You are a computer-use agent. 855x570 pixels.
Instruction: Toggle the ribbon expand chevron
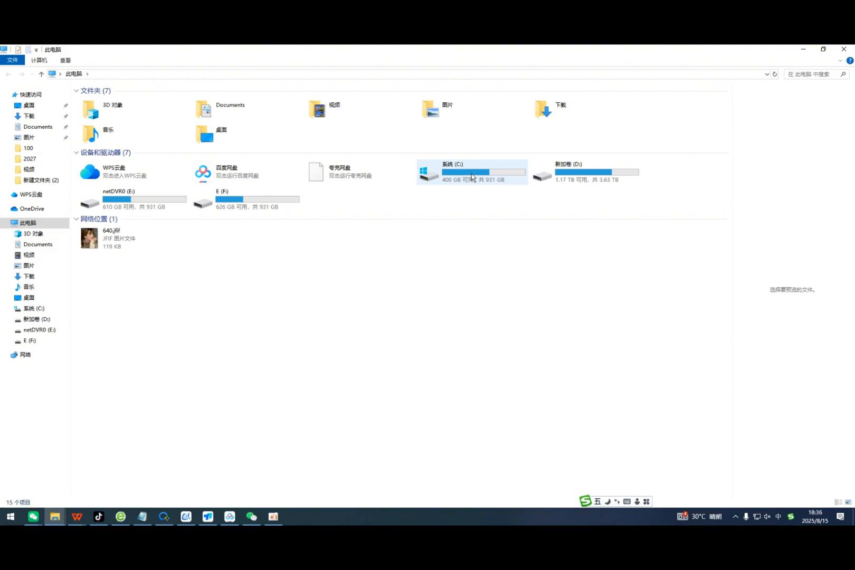(x=840, y=61)
